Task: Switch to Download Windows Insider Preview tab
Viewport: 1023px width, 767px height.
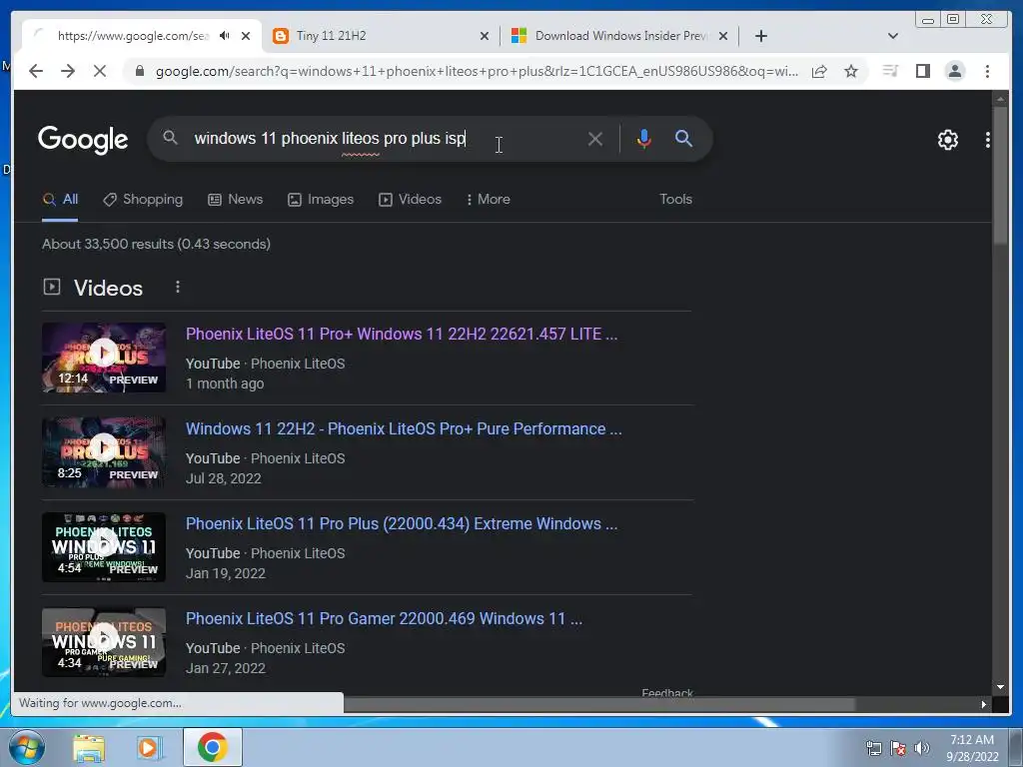Action: tap(619, 36)
